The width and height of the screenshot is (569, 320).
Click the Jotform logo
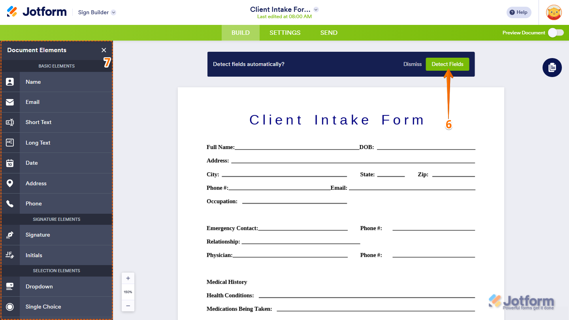pyautogui.click(x=37, y=12)
